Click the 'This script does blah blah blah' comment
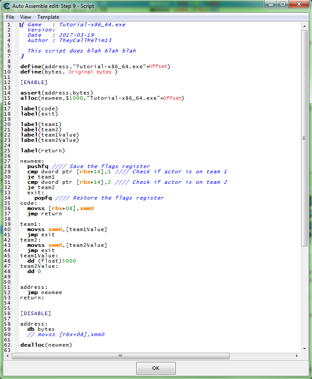Viewport: 312px width, 379px height. coord(82,51)
